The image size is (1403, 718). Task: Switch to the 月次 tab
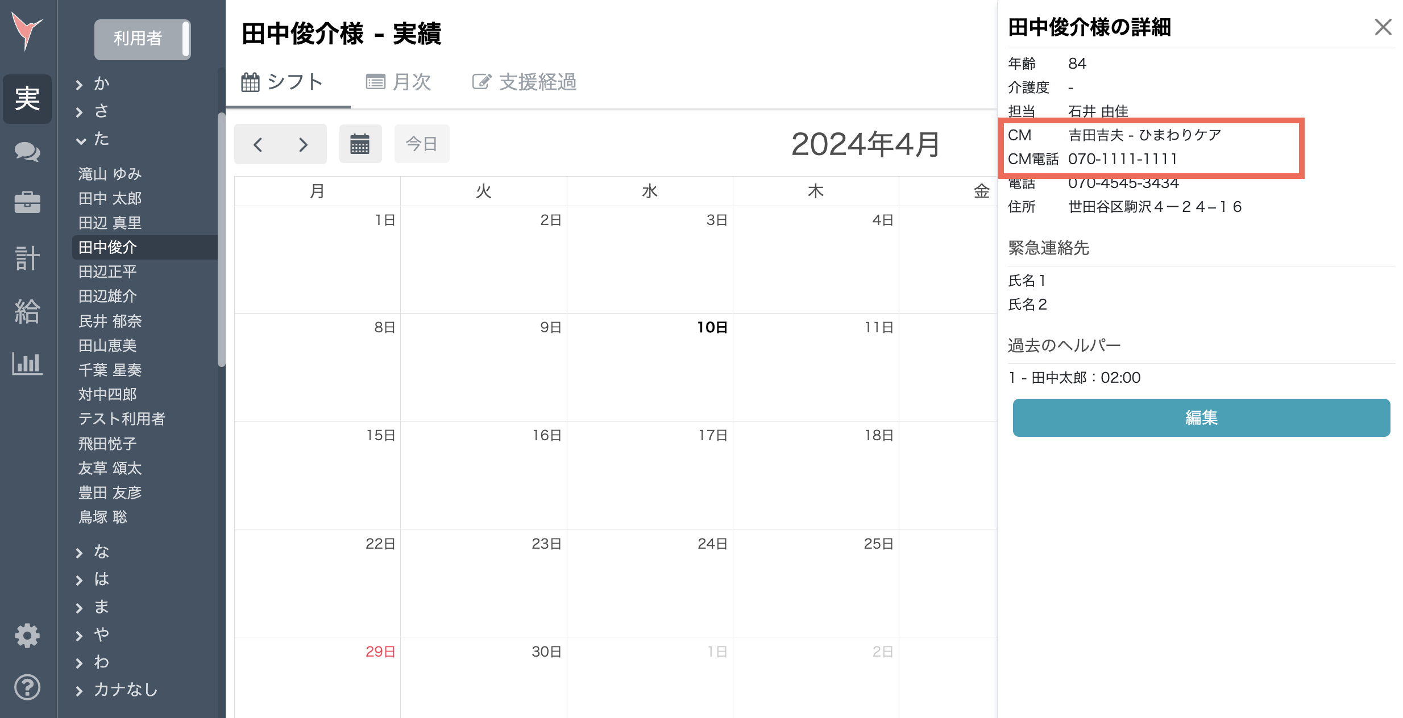click(x=399, y=82)
